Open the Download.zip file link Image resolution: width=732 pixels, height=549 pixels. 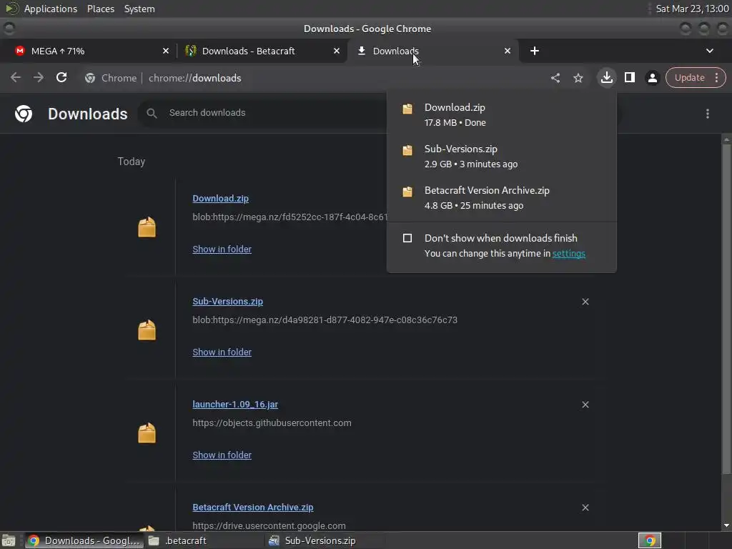[220, 199]
